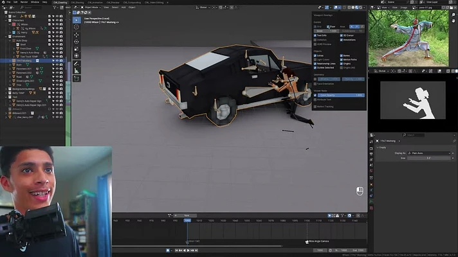458x257 pixels.
Task: Open the viewport Add menu
Action: point(124,7)
